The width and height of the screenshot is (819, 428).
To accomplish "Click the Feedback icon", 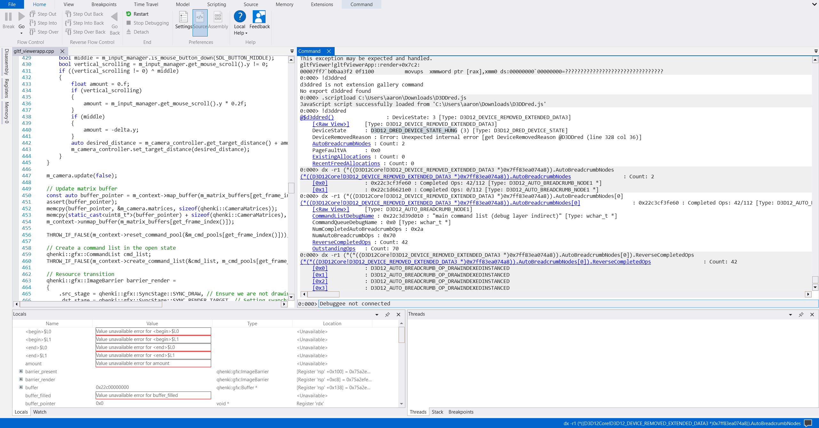I will click(x=259, y=17).
